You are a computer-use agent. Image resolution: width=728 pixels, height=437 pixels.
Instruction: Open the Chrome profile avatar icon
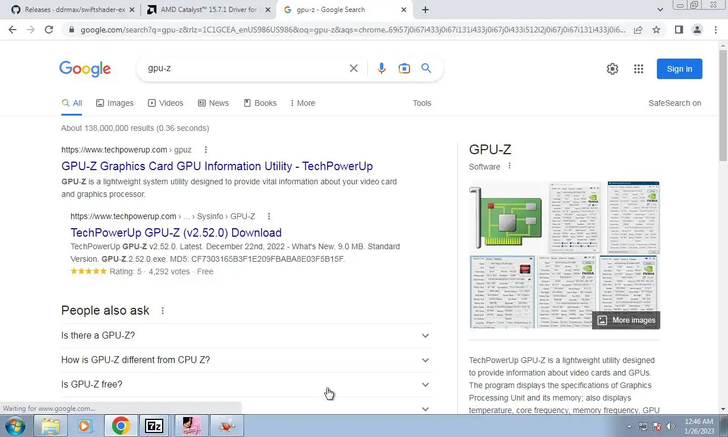[697, 30]
